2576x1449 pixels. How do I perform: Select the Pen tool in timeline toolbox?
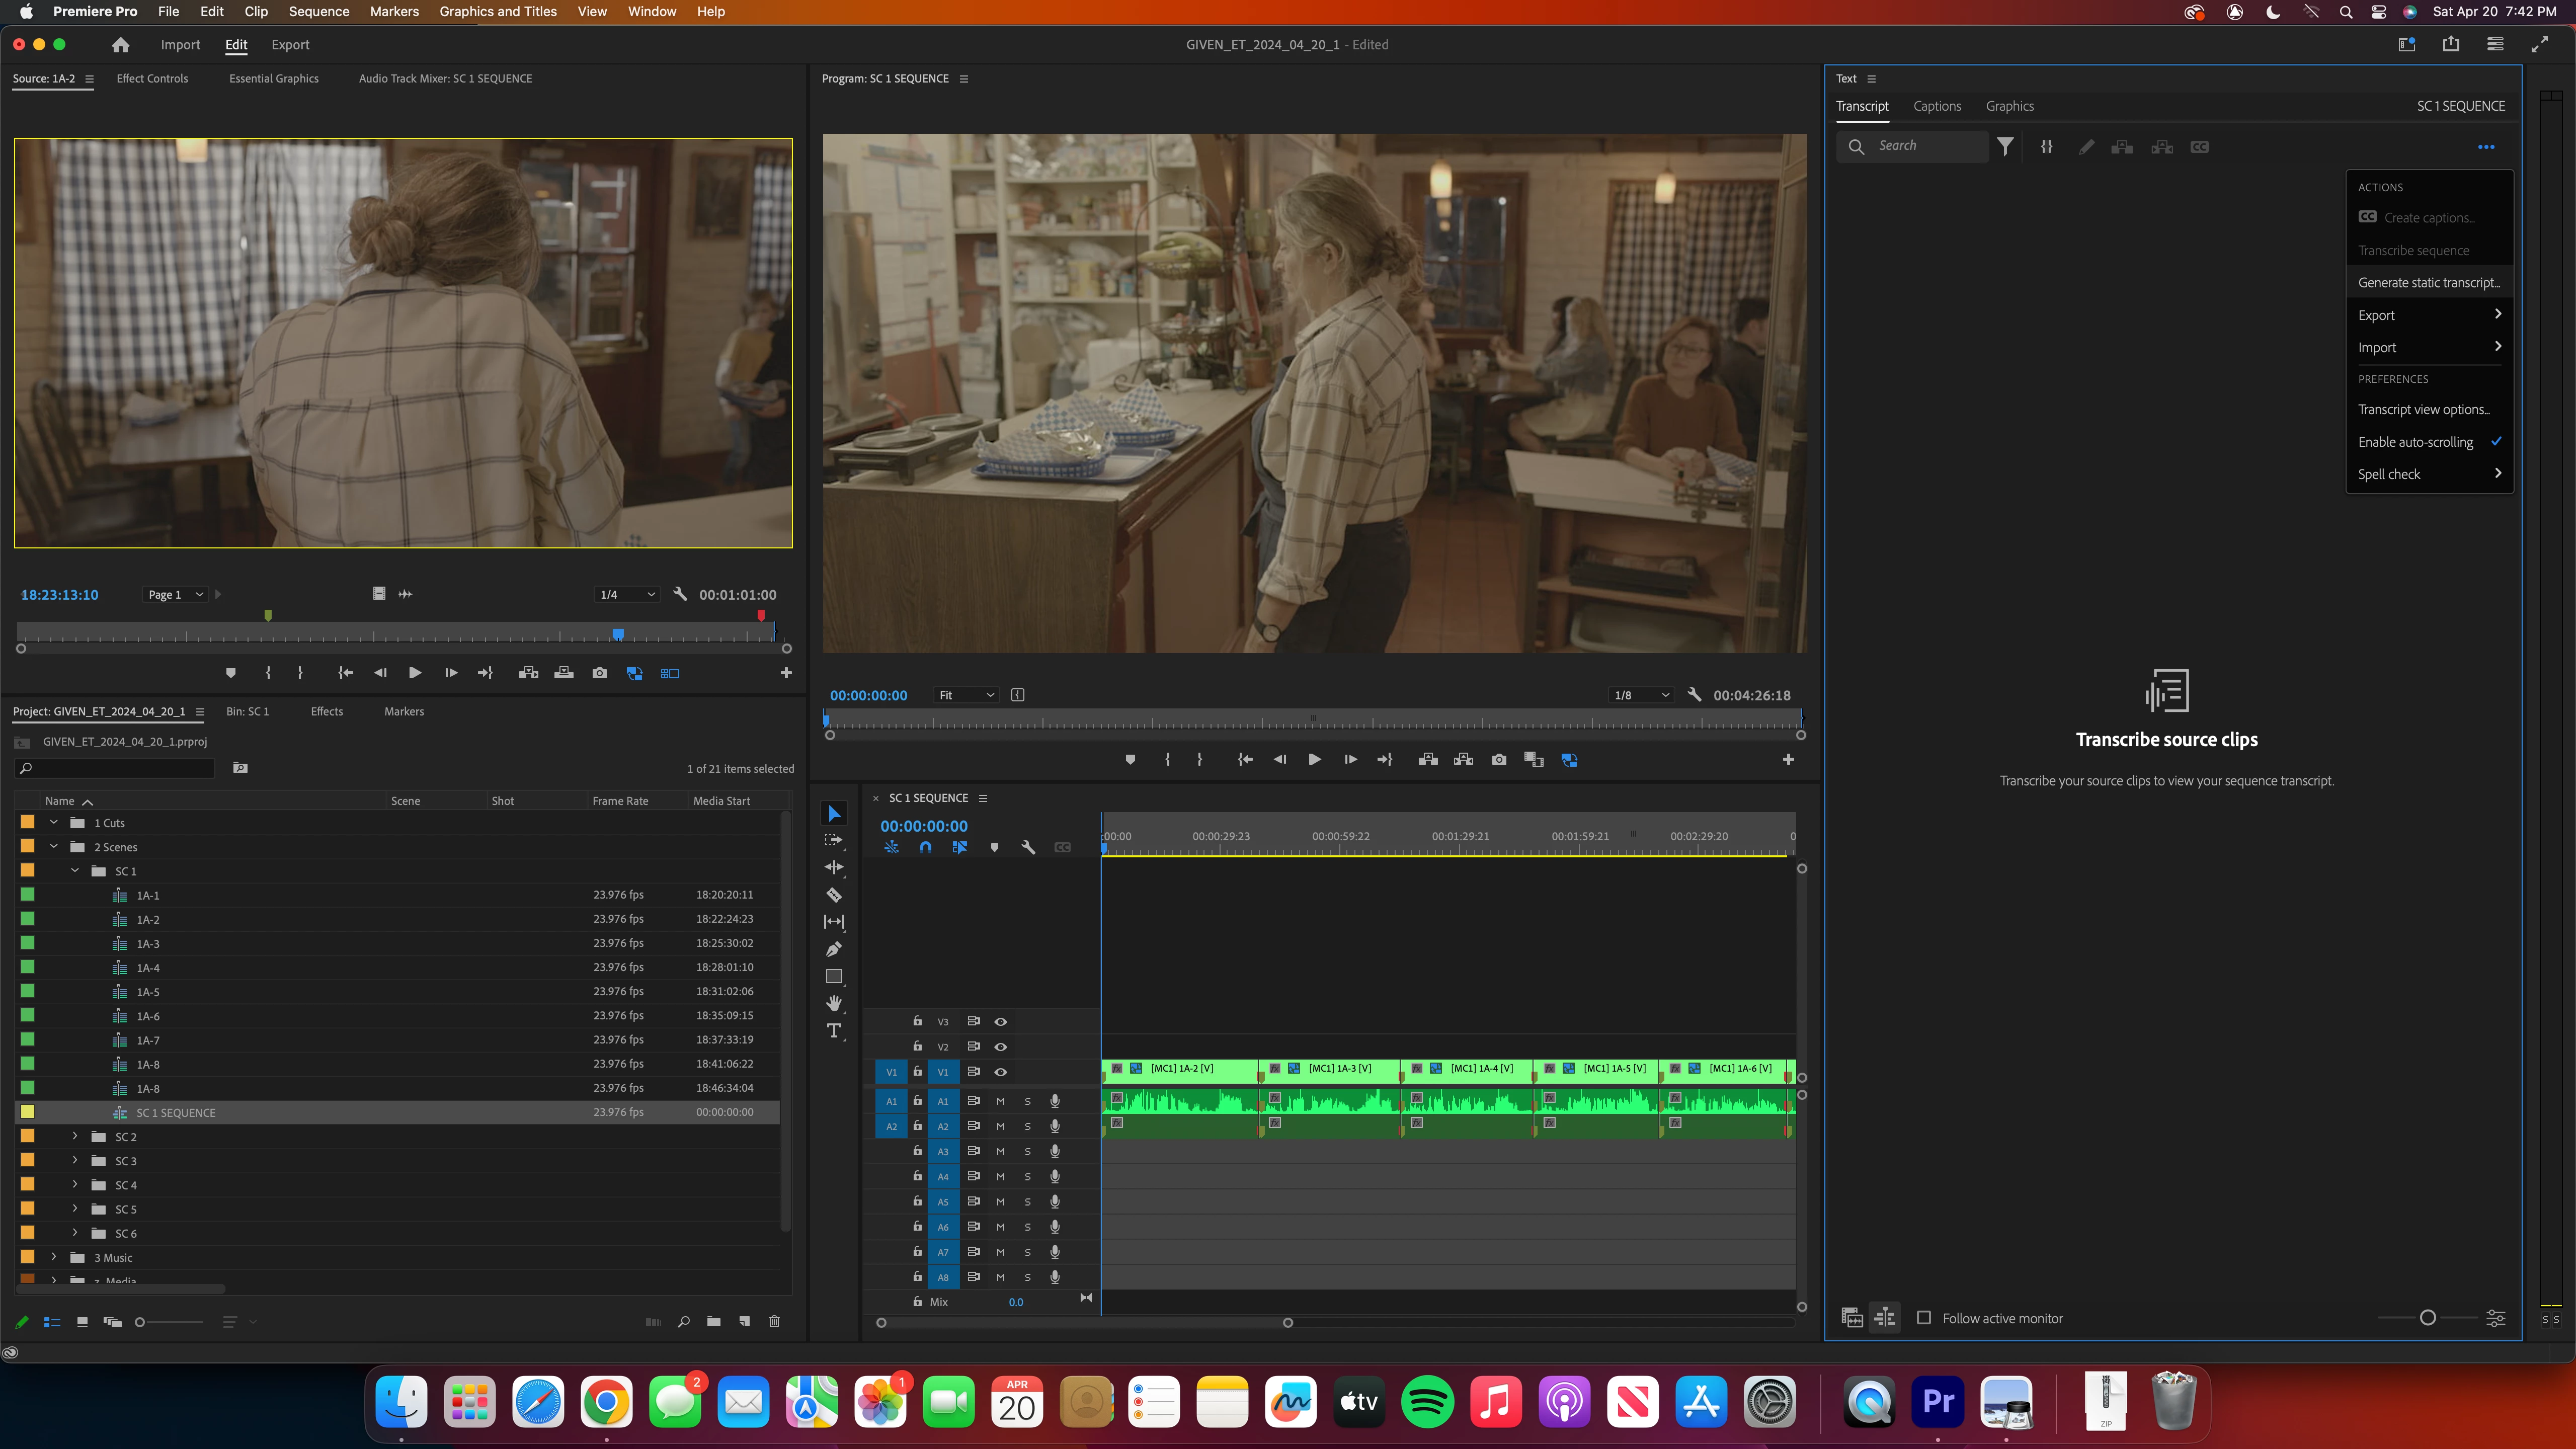(833, 949)
